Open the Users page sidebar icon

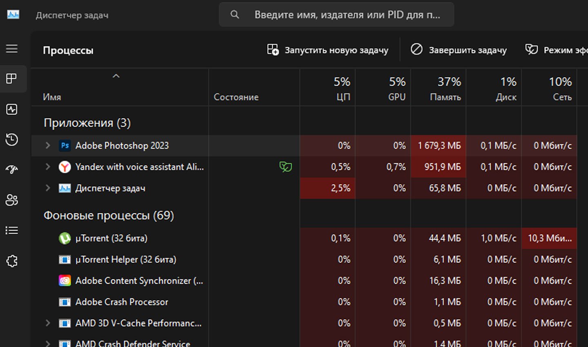point(12,200)
